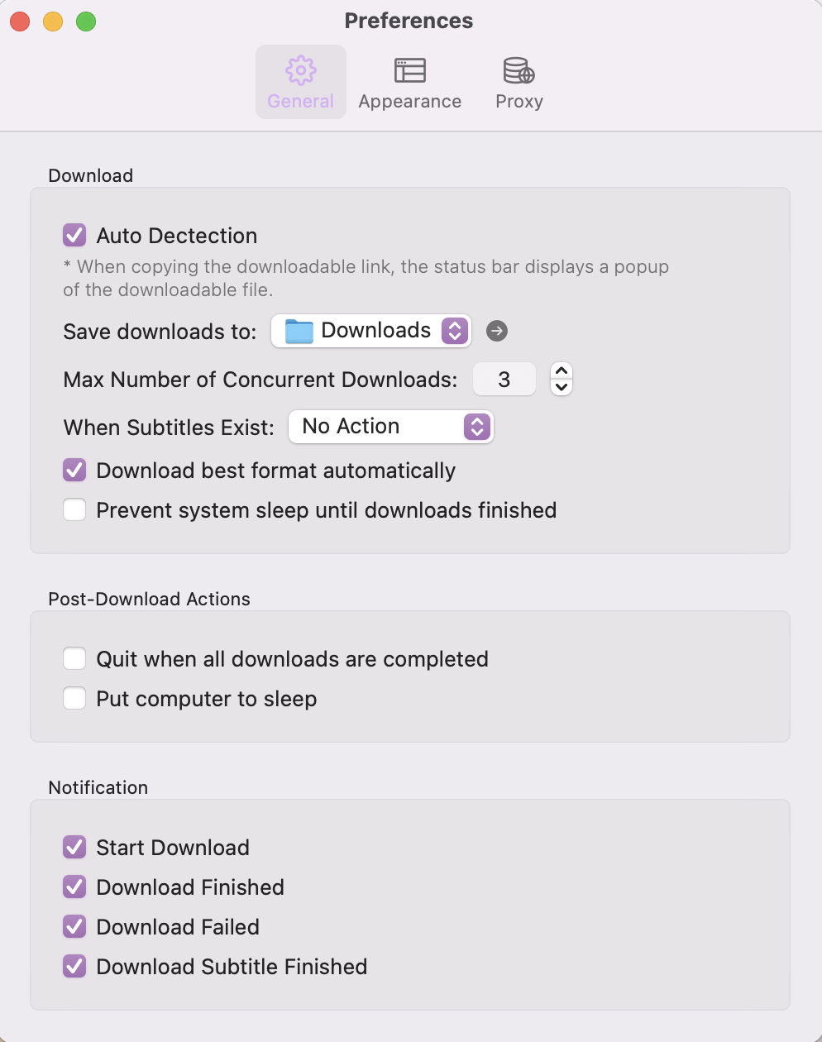The image size is (822, 1042).
Task: Enable Put computer to sleep option
Action: coord(74,699)
